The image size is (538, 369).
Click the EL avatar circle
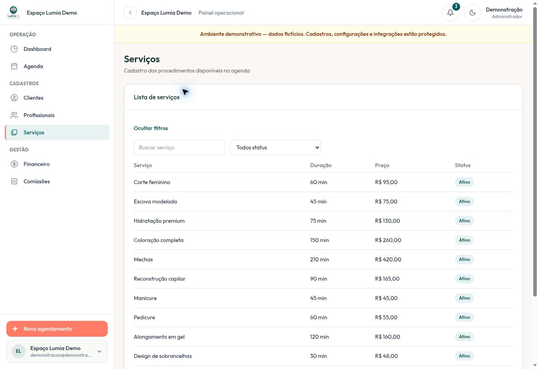click(x=18, y=351)
